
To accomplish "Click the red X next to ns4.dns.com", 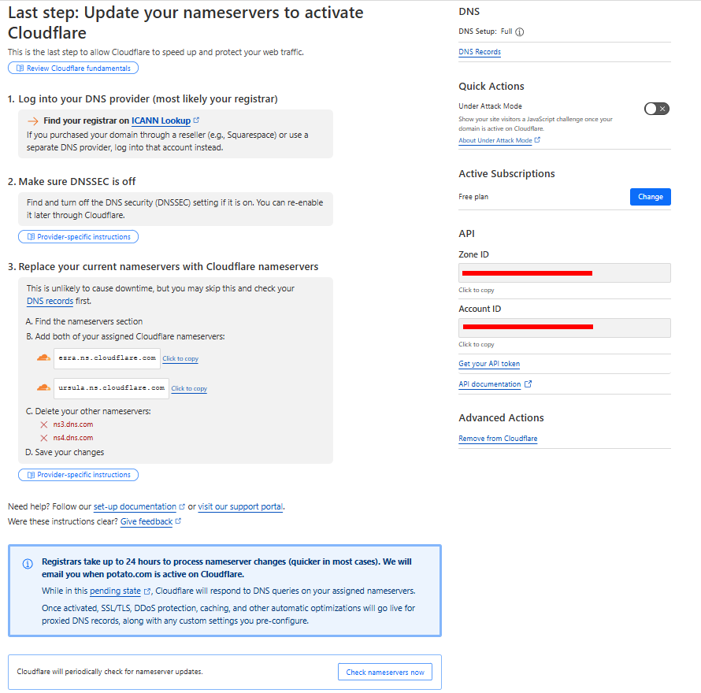I will click(x=44, y=438).
